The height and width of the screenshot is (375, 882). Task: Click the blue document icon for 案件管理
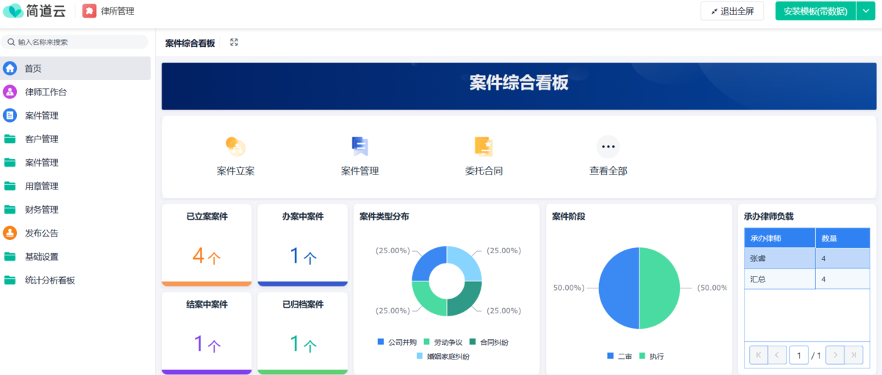[10, 115]
